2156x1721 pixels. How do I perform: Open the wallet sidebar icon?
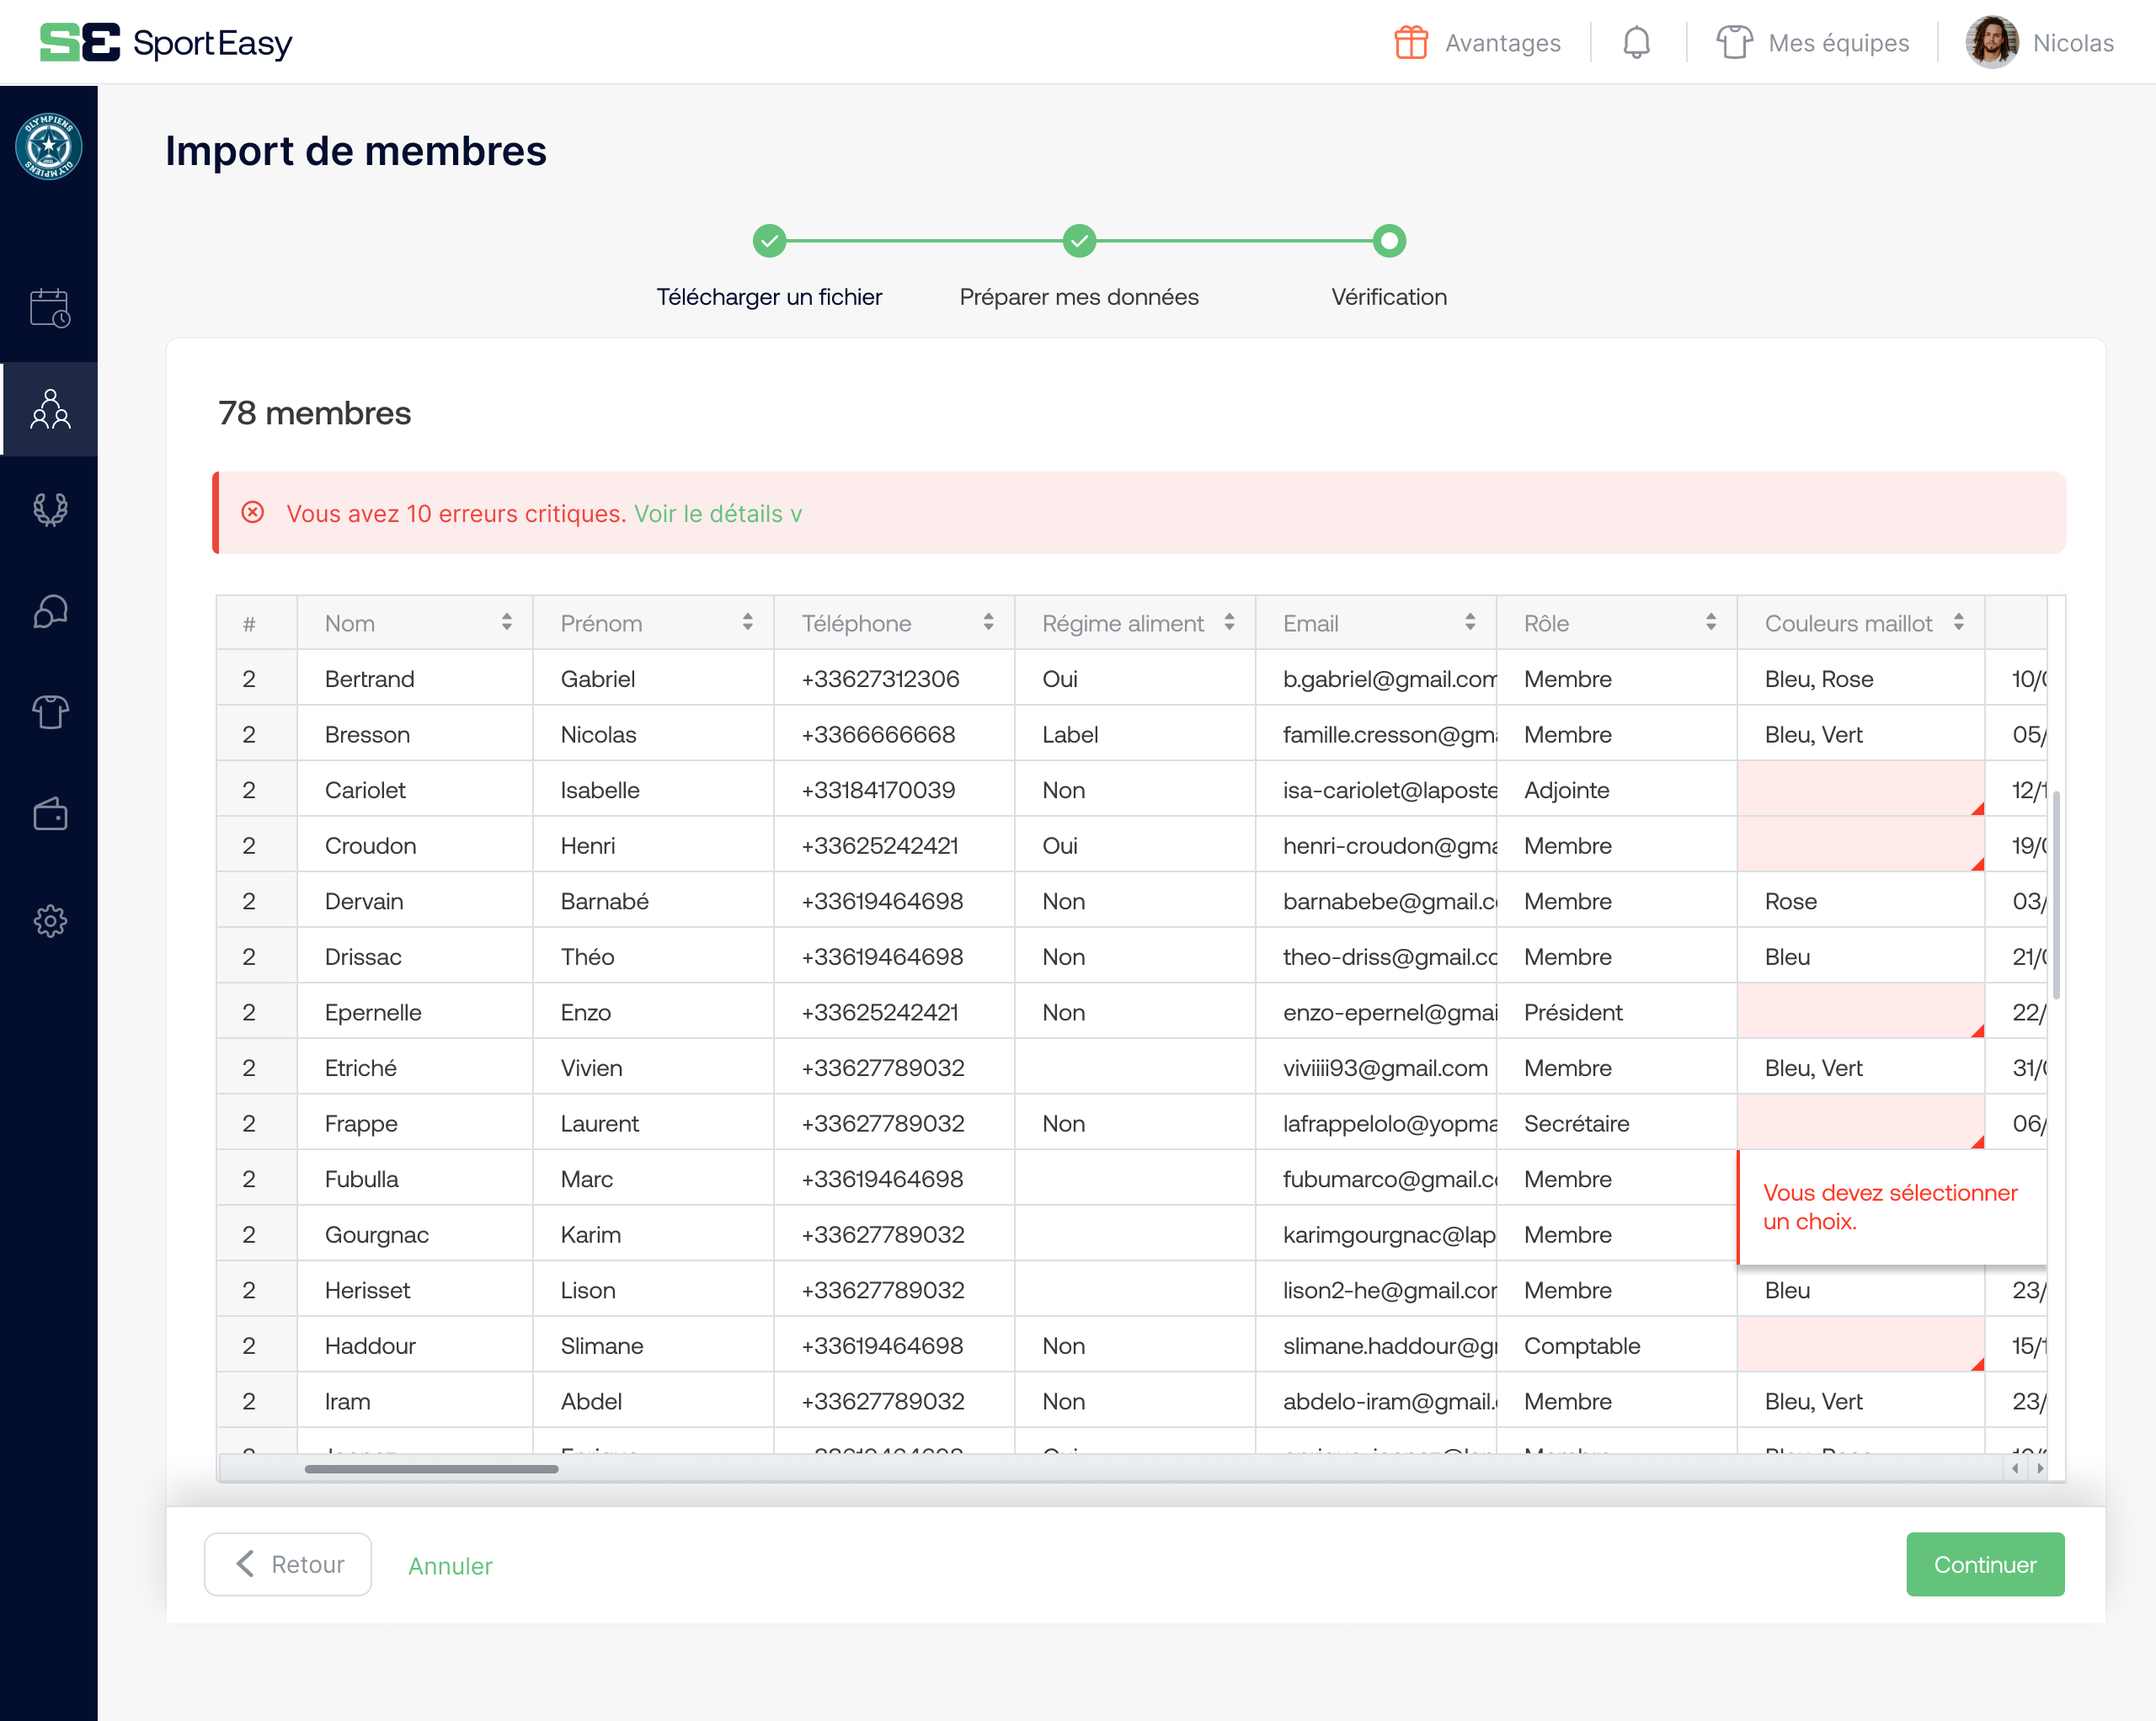pyautogui.click(x=49, y=813)
